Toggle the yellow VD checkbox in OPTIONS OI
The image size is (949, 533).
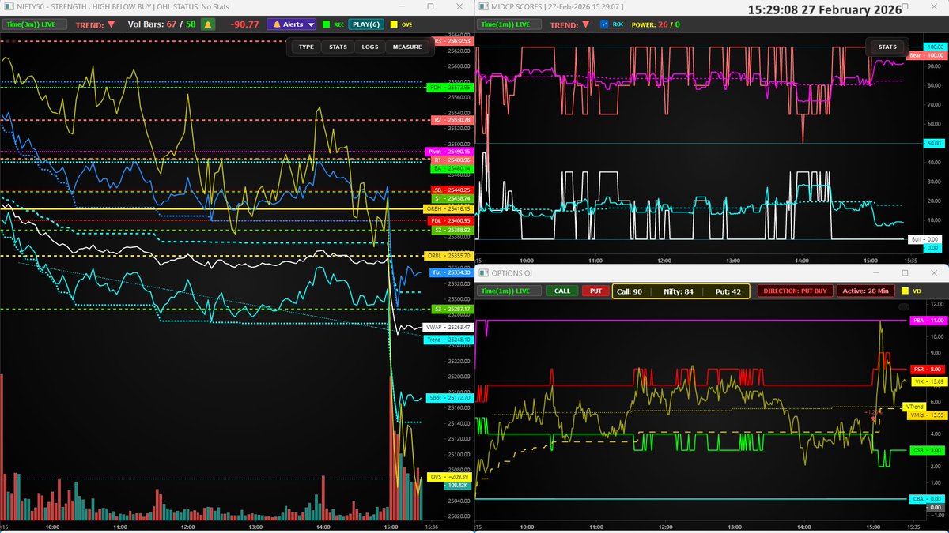906,291
